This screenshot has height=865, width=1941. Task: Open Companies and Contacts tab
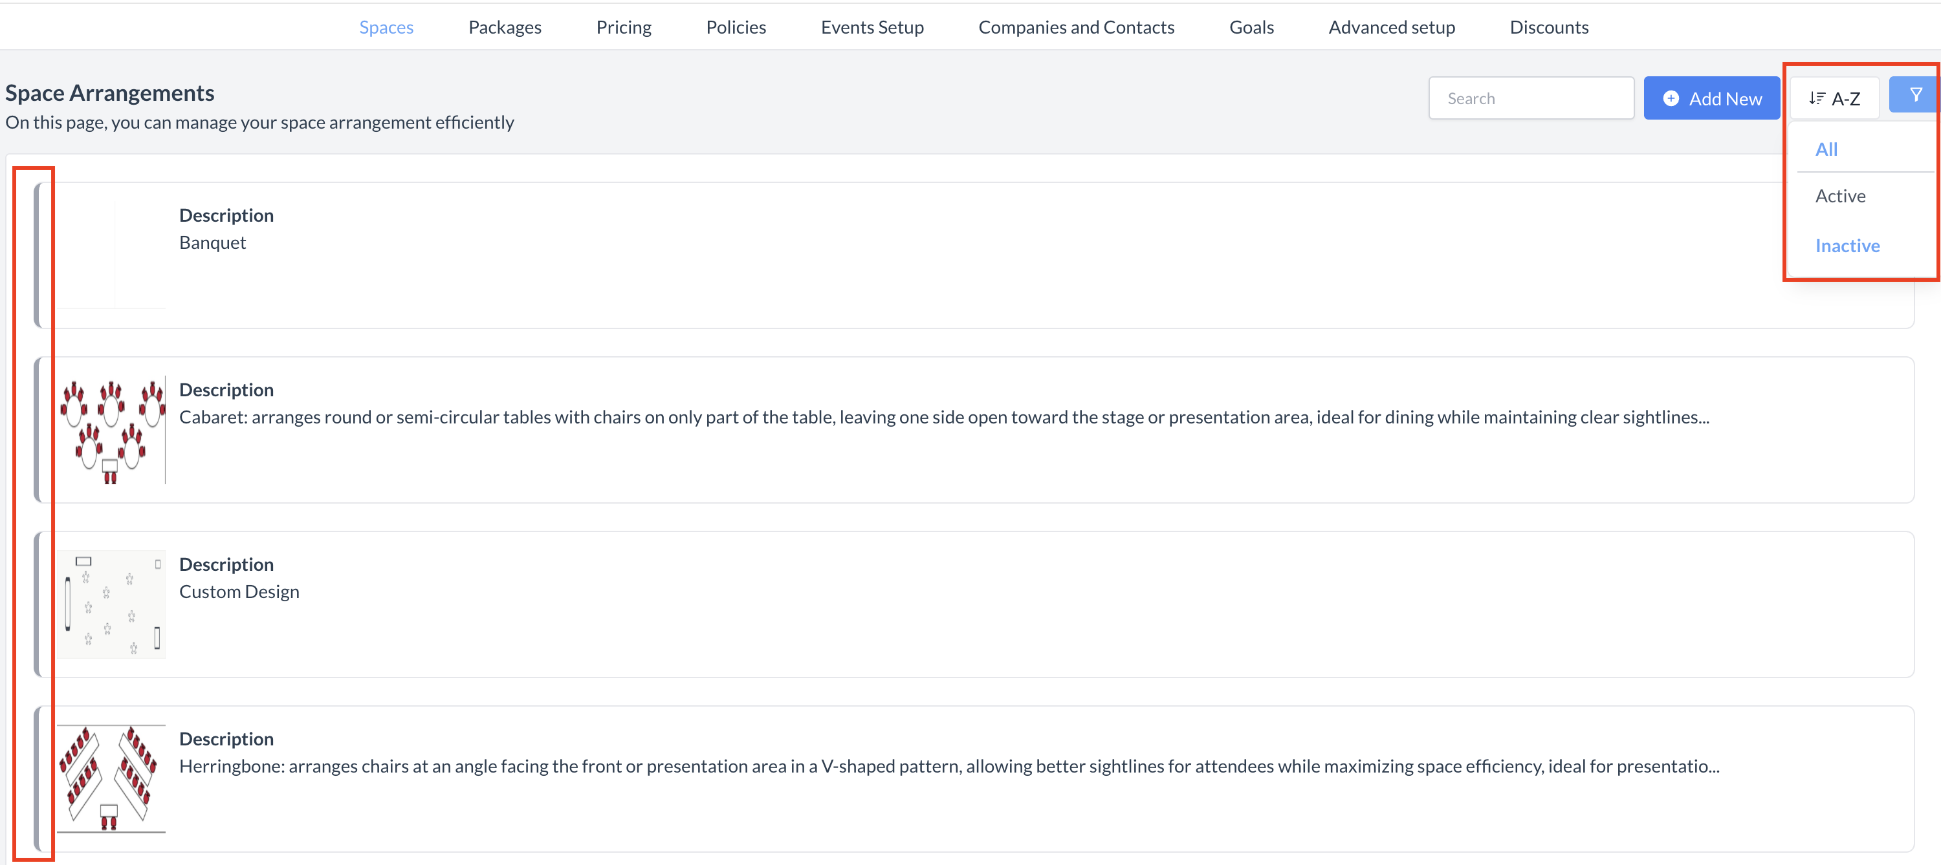coord(1076,27)
